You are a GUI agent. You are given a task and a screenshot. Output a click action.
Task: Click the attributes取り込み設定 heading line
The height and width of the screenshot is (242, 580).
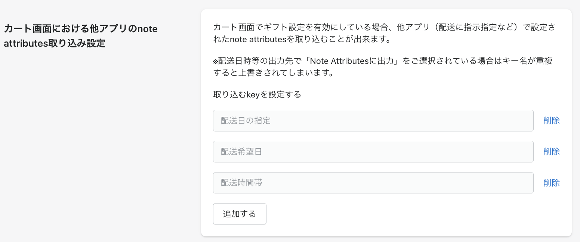(54, 43)
